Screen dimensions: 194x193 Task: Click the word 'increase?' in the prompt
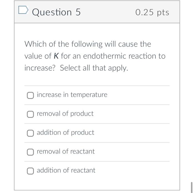(40, 68)
